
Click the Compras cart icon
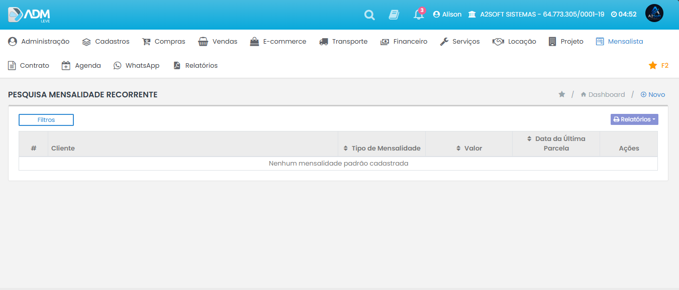click(146, 42)
